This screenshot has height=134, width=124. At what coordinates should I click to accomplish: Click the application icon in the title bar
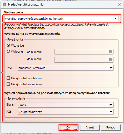(5, 4)
